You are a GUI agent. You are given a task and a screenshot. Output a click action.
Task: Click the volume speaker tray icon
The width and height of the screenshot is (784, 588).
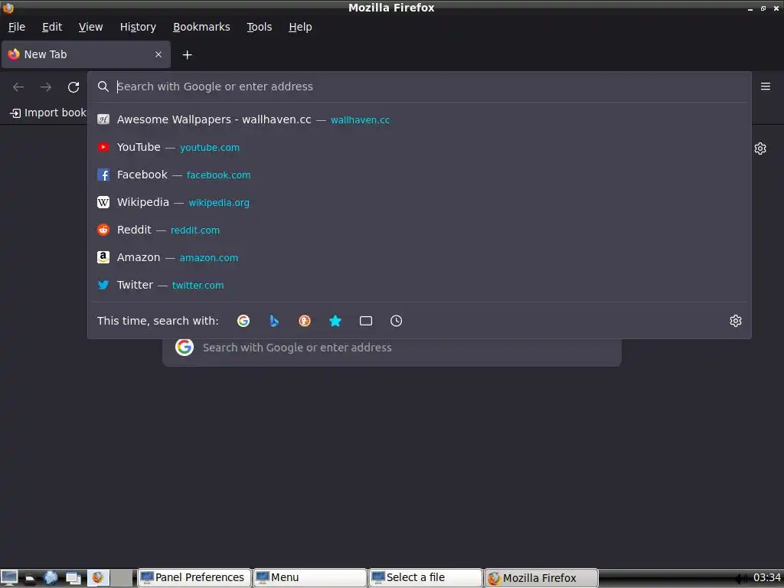(x=742, y=579)
